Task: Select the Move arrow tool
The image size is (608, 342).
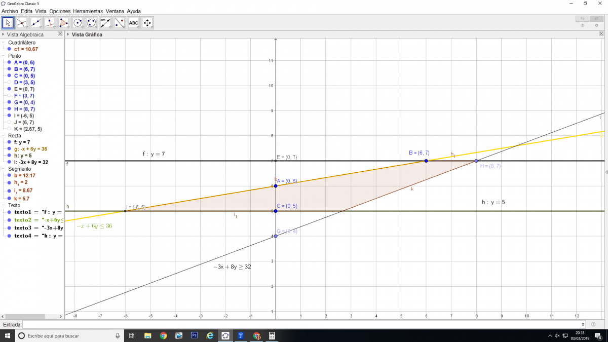Action: tap(8, 23)
